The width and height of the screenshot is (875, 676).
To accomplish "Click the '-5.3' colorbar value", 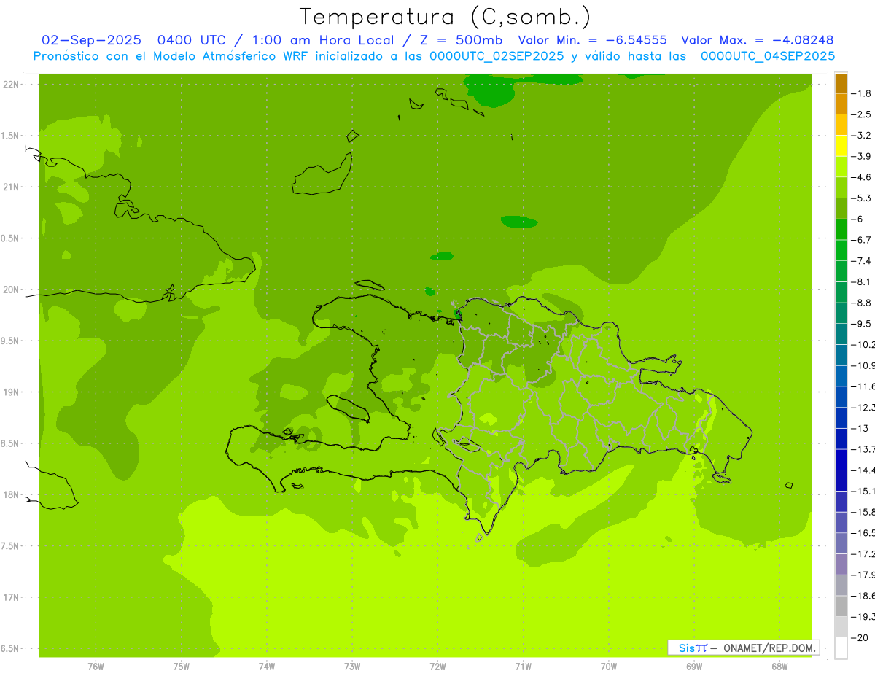I will pos(862,198).
